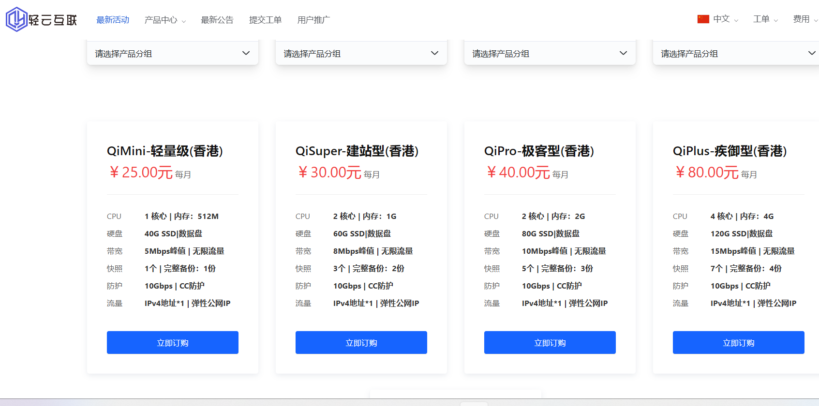Open the 用户推广 page
This screenshot has height=406, width=819.
click(x=313, y=20)
